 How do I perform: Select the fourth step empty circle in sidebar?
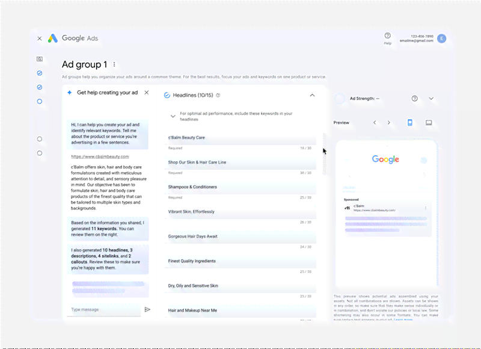pyautogui.click(x=40, y=139)
